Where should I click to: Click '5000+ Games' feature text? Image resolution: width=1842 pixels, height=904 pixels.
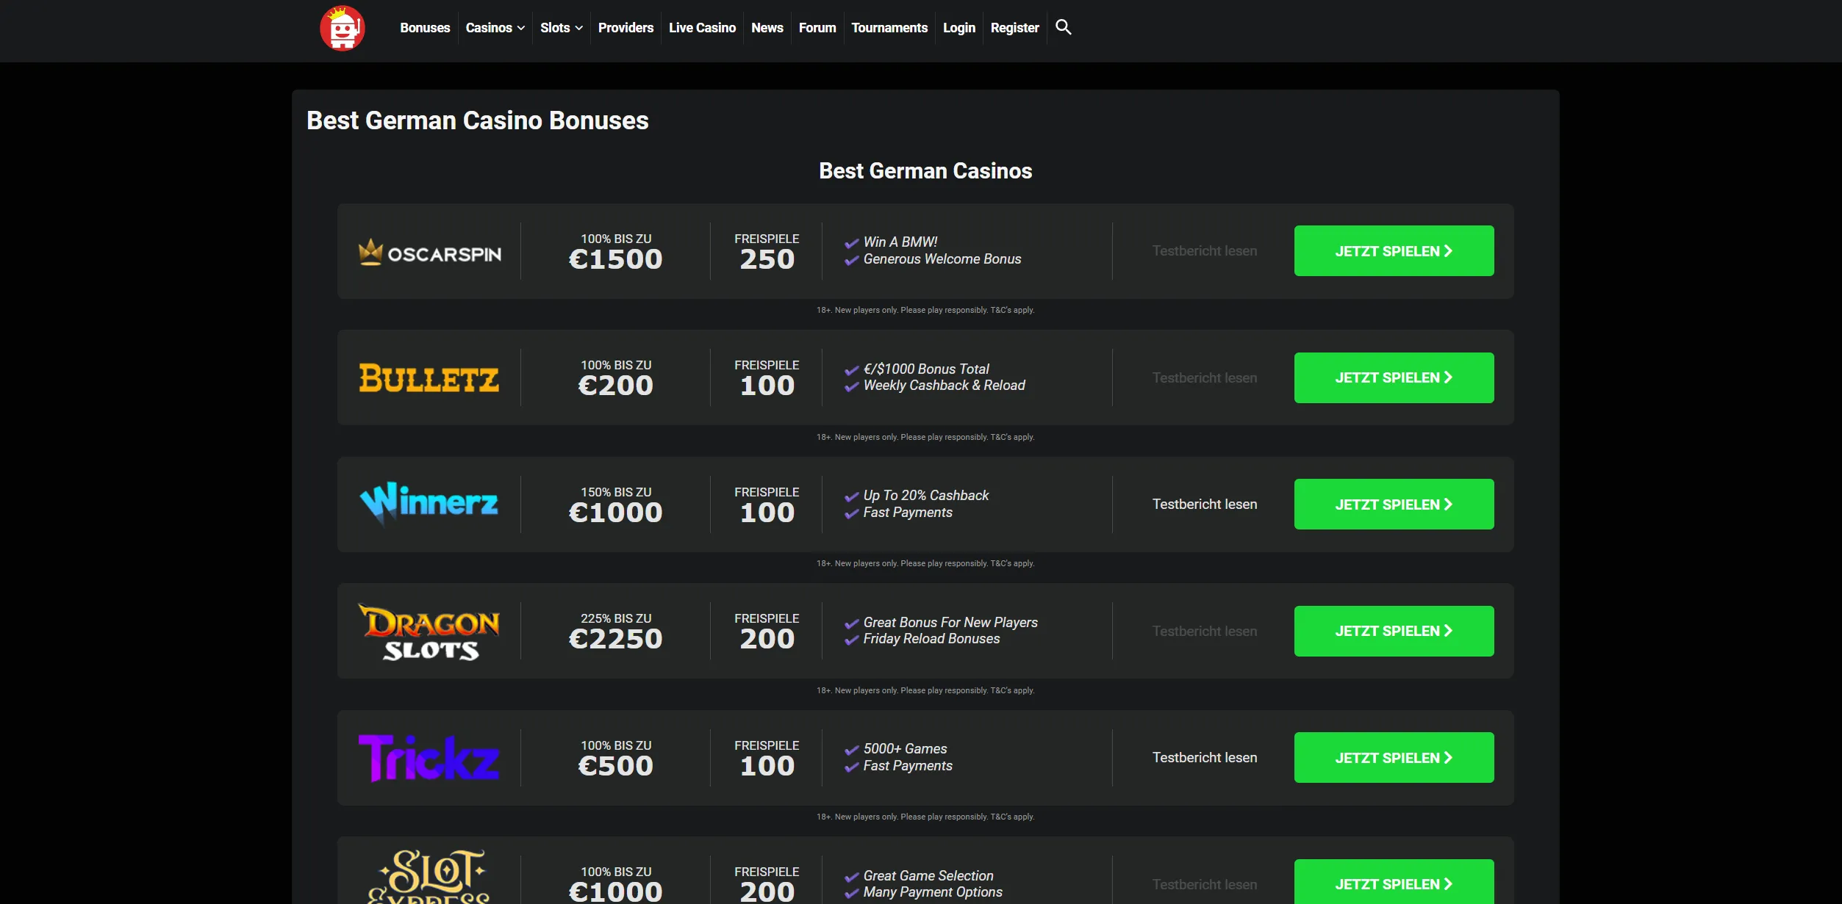[905, 748]
